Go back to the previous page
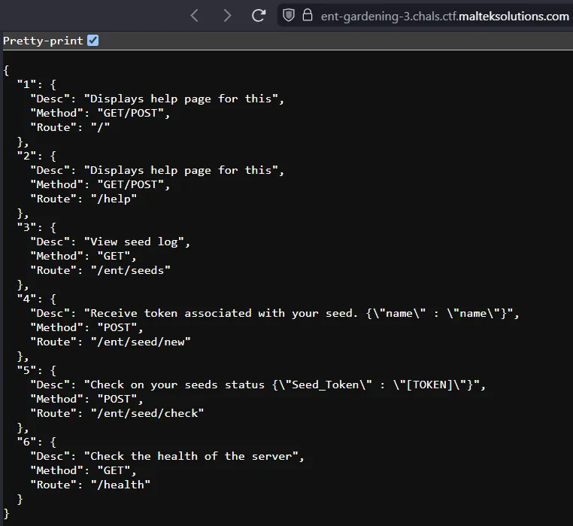The image size is (573, 526). [x=195, y=16]
